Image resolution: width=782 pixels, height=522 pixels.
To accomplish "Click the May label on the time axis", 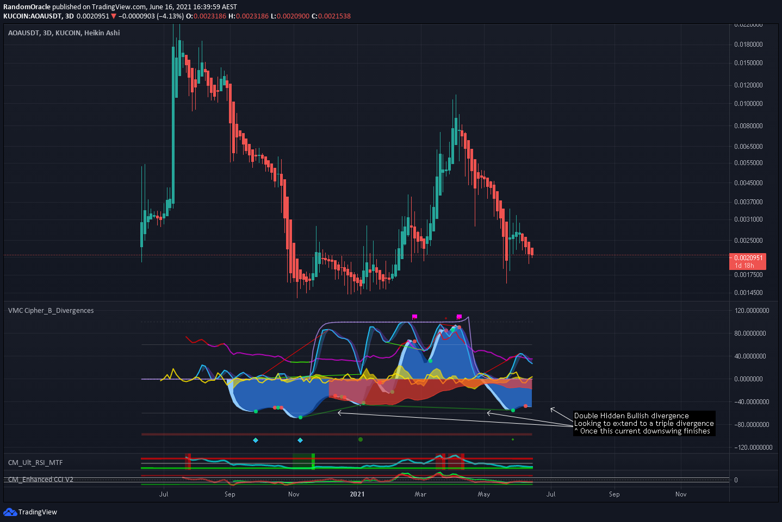I will point(484,494).
